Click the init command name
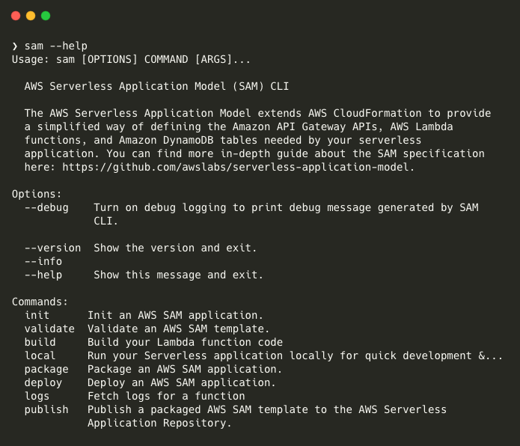Viewport: 520px width, 446px height. coord(37,315)
